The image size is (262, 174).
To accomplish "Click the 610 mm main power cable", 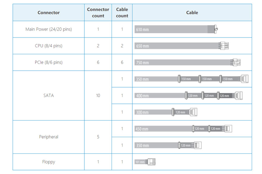I will pos(174,29).
